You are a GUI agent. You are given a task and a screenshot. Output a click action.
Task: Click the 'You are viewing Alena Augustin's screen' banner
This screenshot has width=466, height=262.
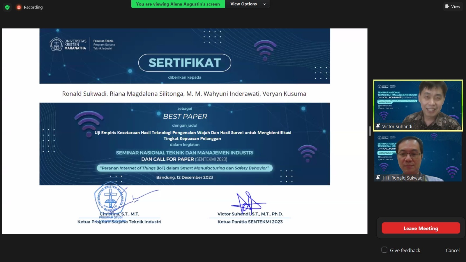tap(178, 4)
